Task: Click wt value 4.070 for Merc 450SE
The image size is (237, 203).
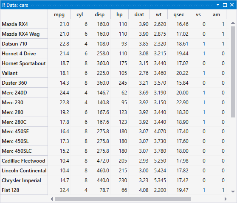Action: coord(160,132)
